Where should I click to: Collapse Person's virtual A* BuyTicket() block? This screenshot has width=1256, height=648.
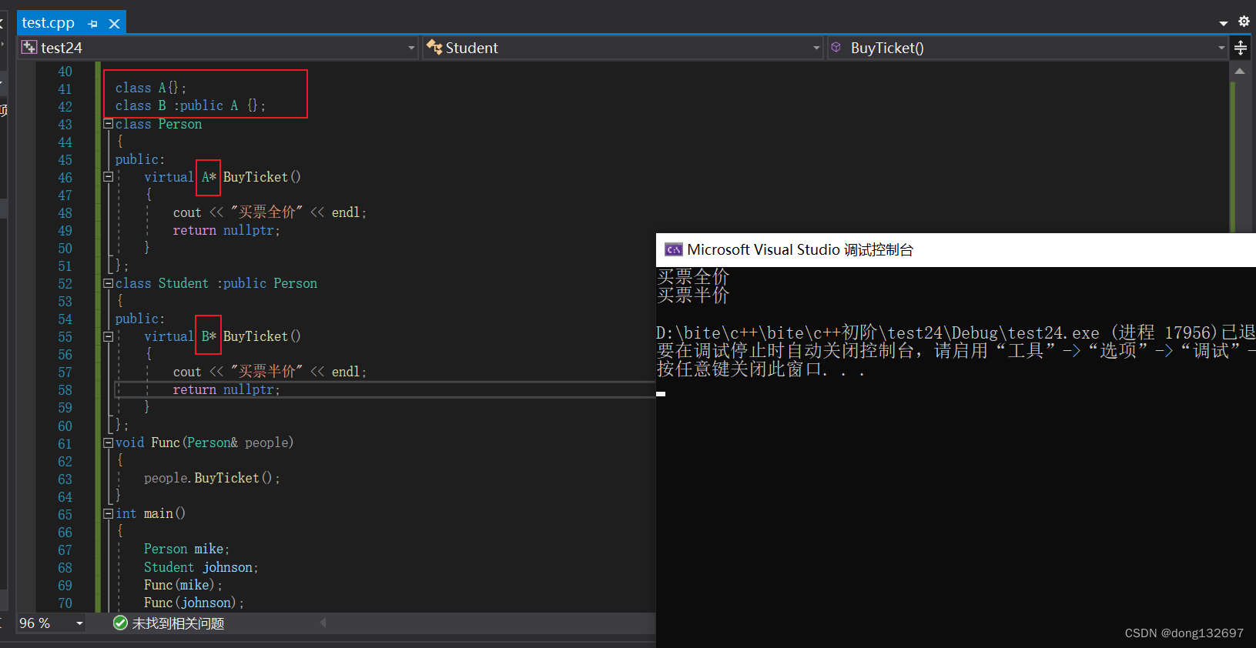109,177
